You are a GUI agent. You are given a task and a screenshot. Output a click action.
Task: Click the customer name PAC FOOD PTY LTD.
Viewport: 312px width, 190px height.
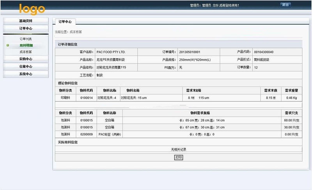point(111,52)
